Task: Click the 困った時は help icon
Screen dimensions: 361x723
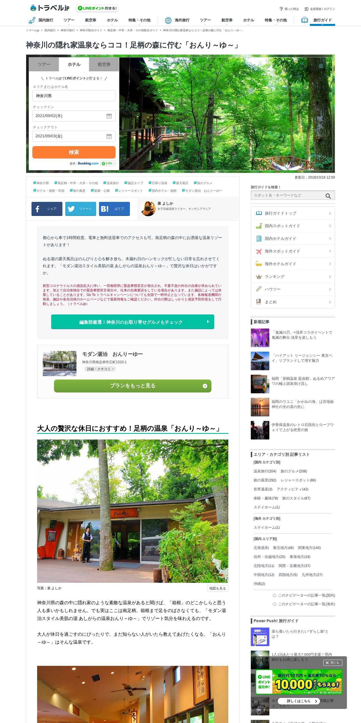Action: coord(281,9)
